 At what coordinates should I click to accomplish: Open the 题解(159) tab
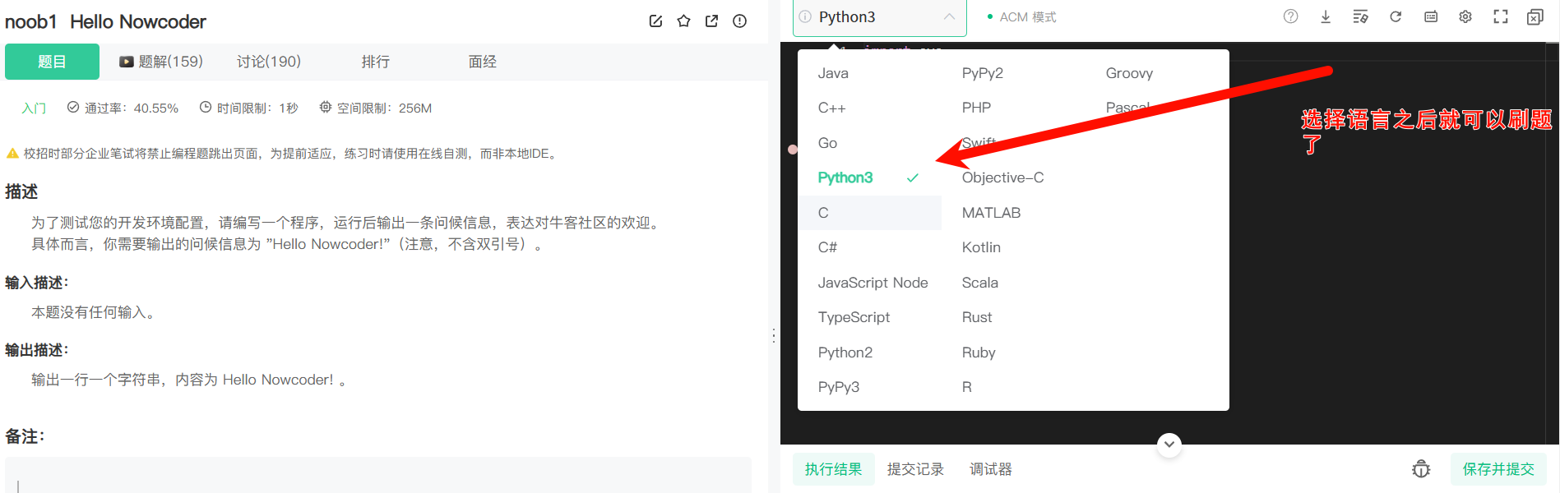click(x=161, y=62)
